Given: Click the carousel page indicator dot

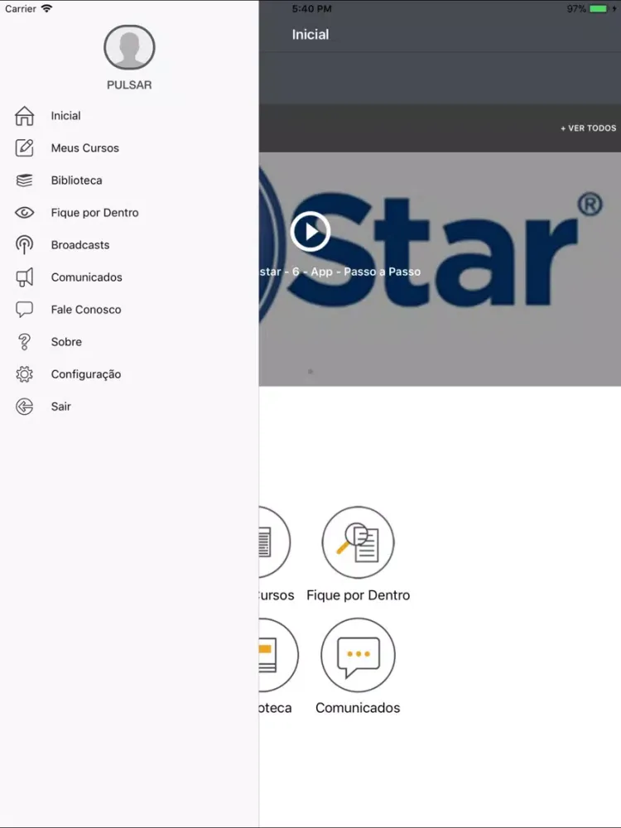Looking at the screenshot, I should 310,372.
